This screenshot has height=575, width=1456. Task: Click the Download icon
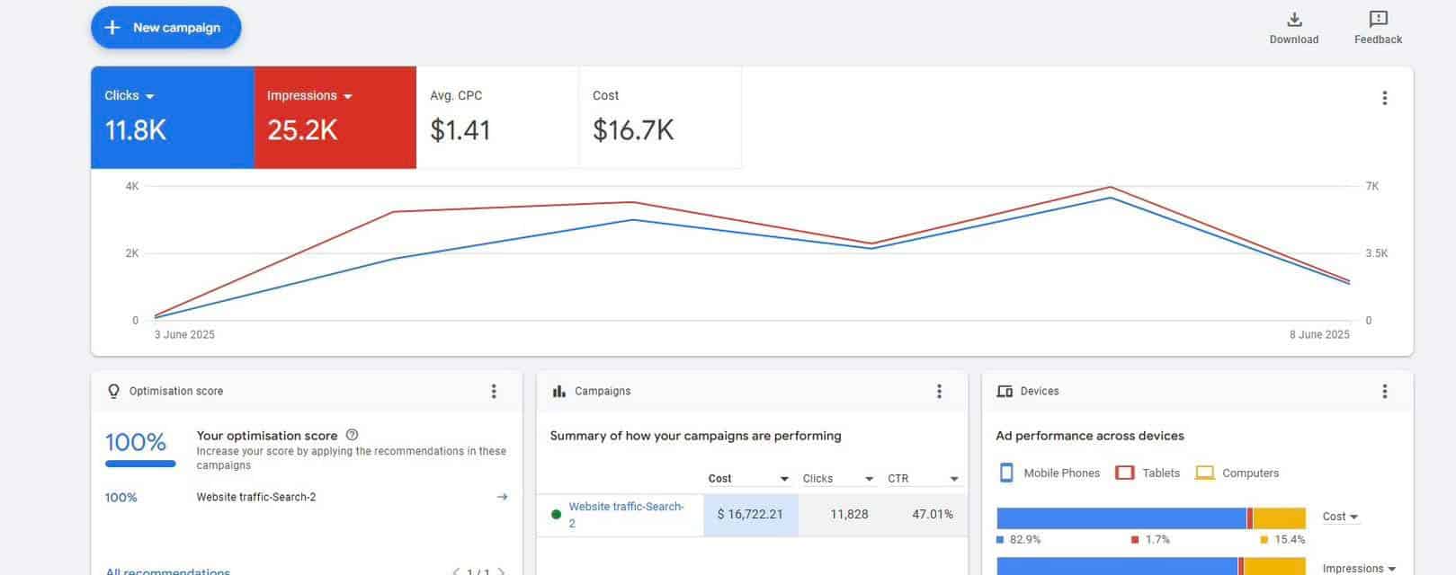pyautogui.click(x=1294, y=20)
